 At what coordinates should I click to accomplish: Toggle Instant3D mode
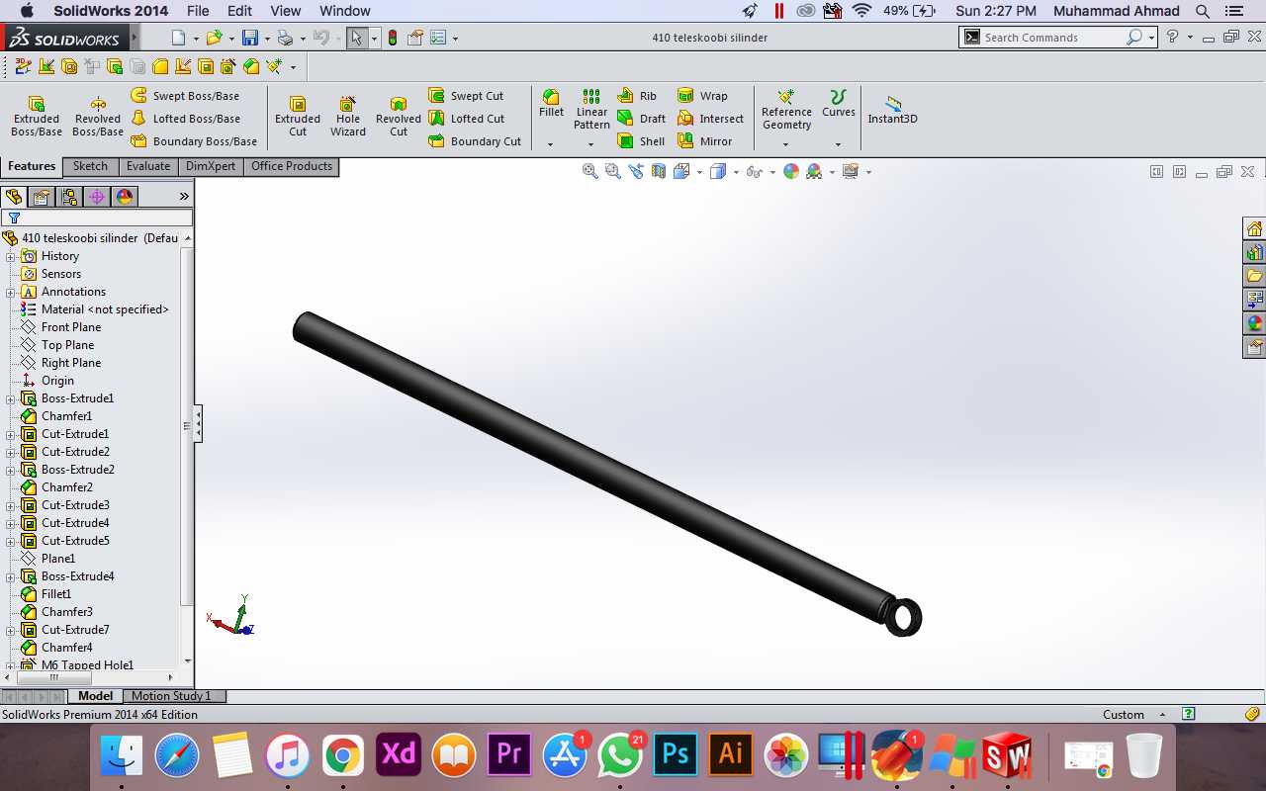click(892, 110)
